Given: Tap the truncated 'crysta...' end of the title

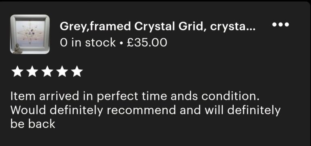Looking at the screenshot, I should (x=233, y=27).
